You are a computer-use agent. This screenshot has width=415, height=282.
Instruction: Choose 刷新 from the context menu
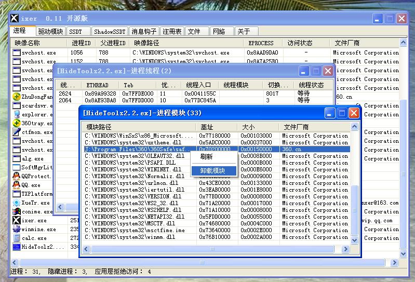pos(213,157)
